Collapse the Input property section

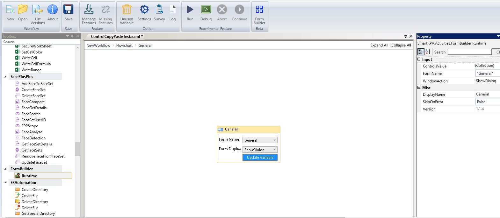[419, 59]
